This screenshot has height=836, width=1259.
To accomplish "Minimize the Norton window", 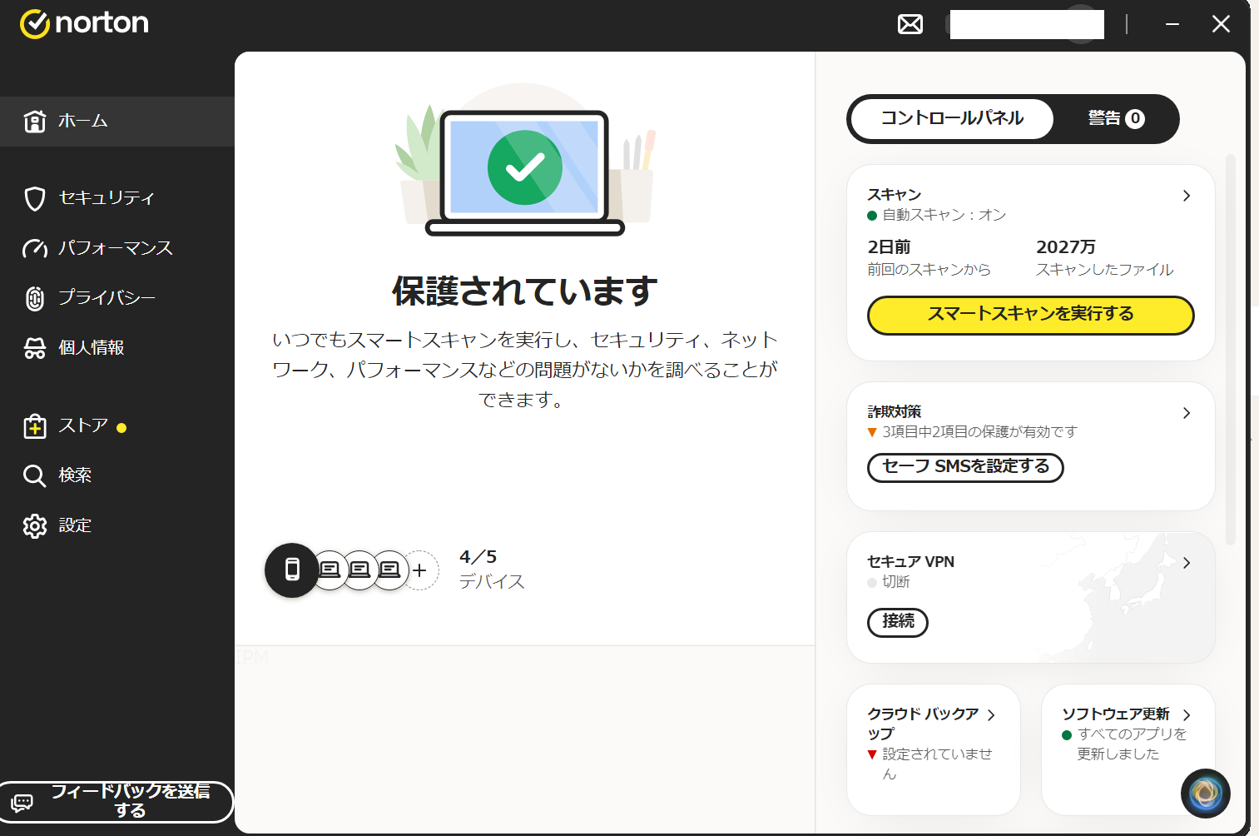I will 1172,24.
